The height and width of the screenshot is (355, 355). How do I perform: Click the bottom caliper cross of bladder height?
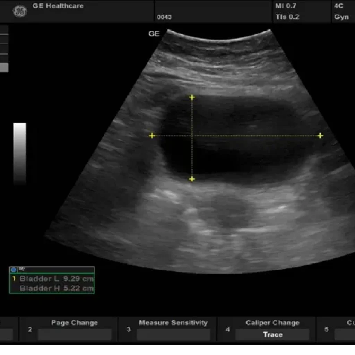192,179
